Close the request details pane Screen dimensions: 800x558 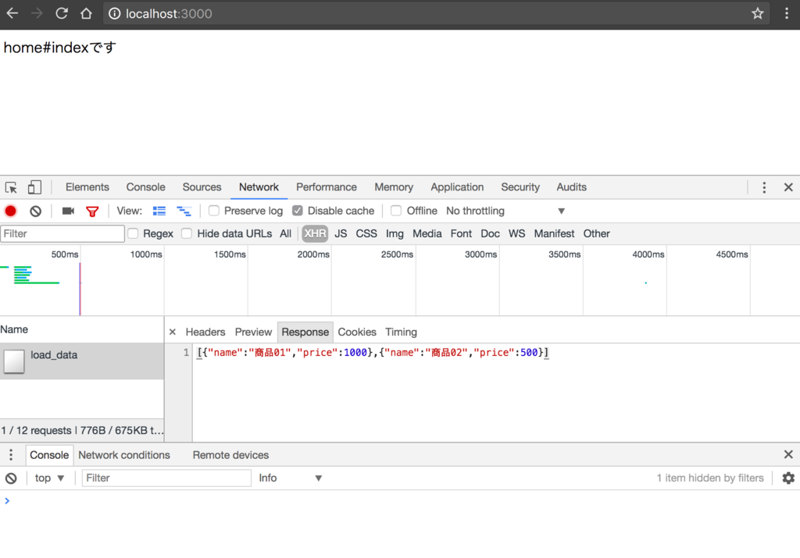tap(173, 332)
